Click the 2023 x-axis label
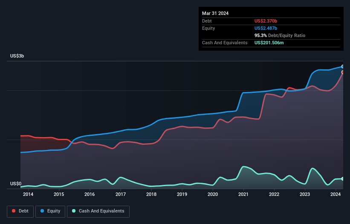This screenshot has width=350, height=224. click(x=305, y=194)
